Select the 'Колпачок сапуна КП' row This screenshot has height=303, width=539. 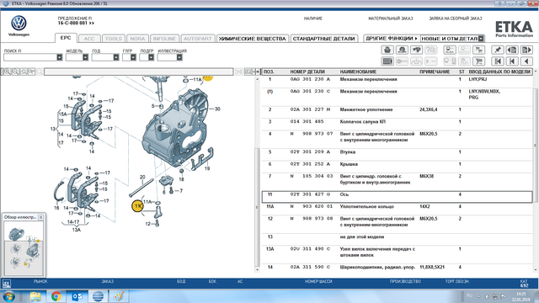[397, 121]
